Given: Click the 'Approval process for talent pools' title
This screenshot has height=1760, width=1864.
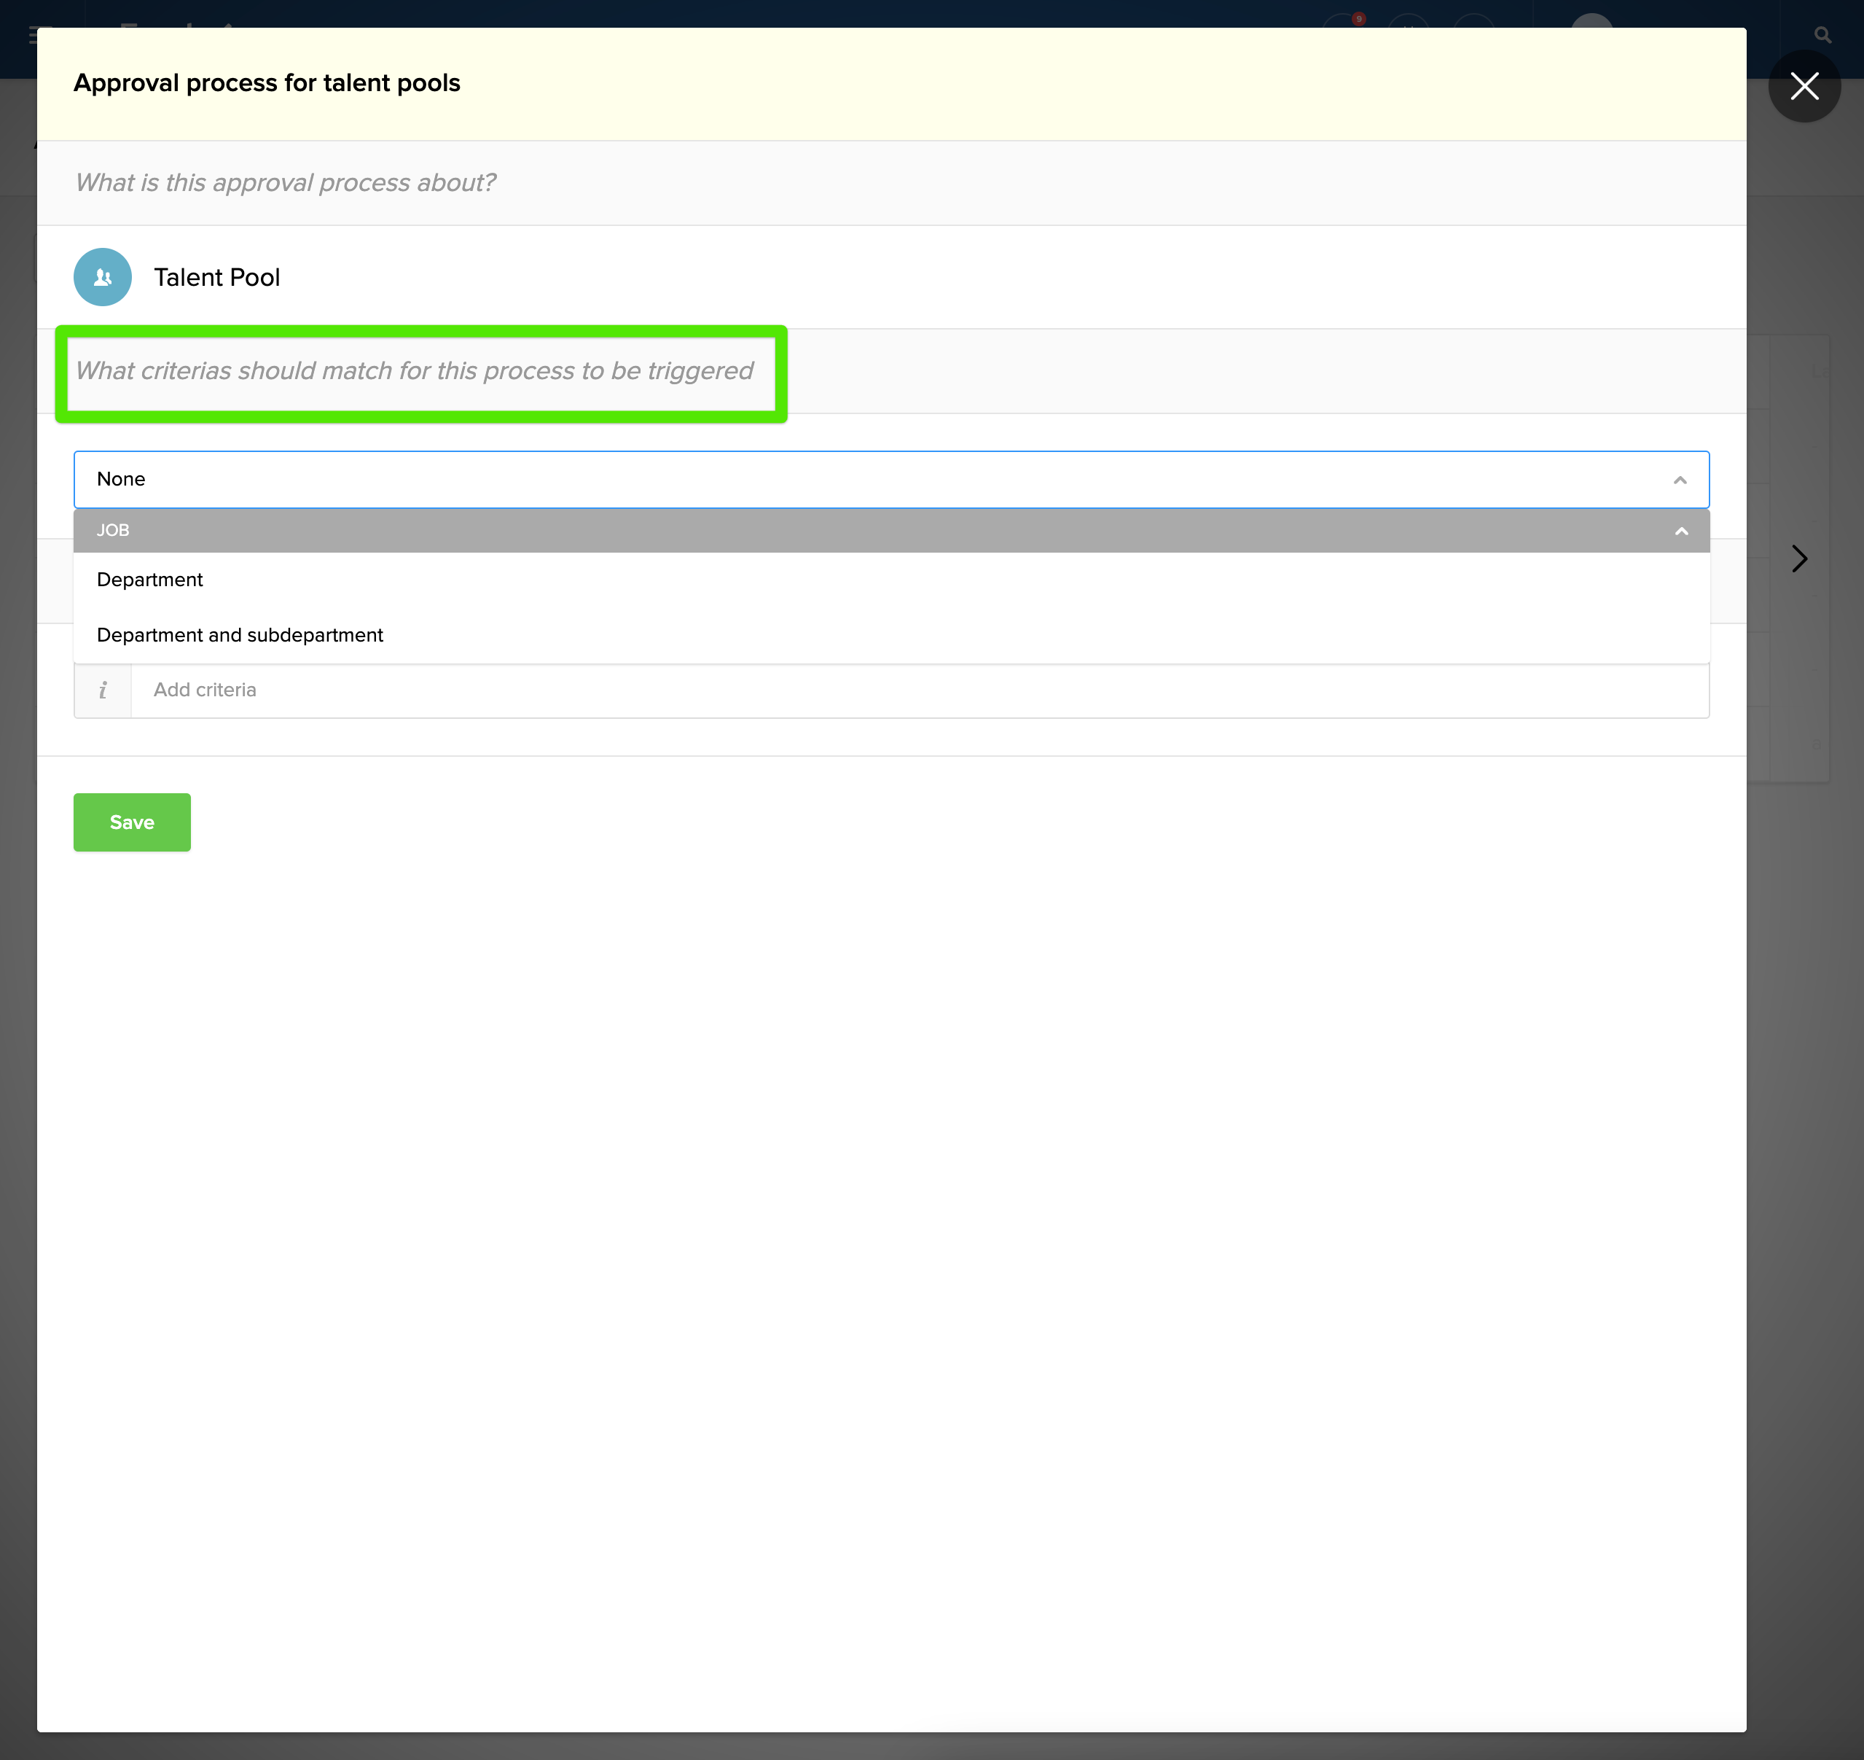Looking at the screenshot, I should 267,84.
